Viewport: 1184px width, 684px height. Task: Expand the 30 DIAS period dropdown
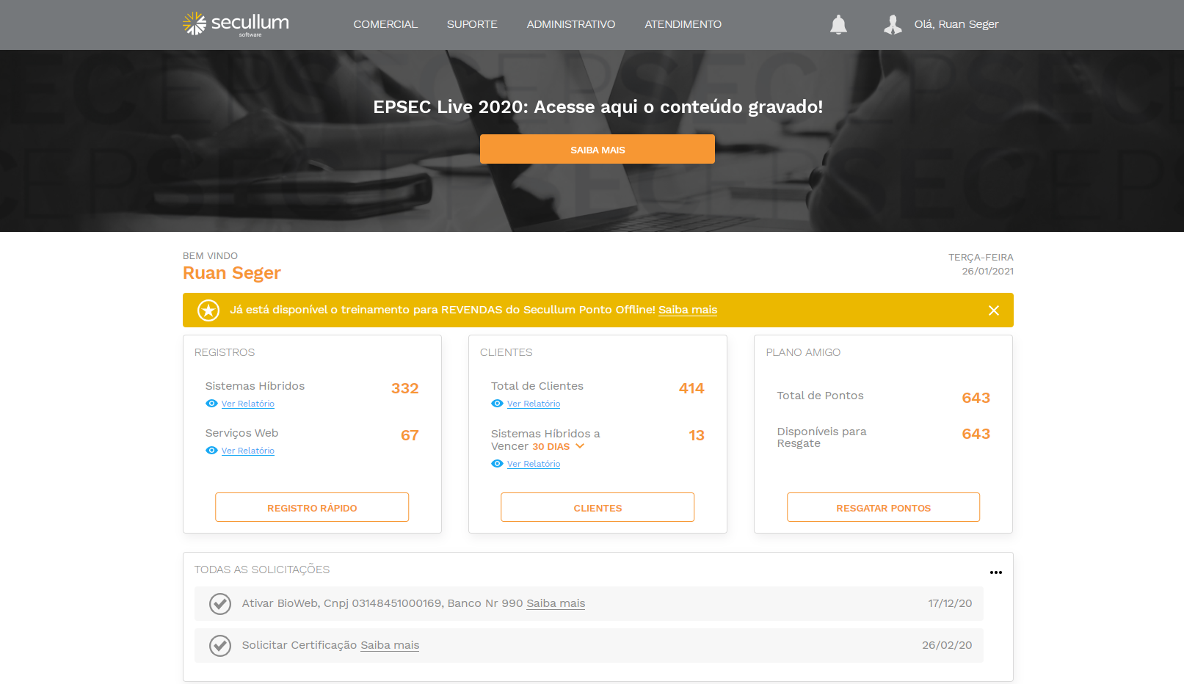pos(580,446)
